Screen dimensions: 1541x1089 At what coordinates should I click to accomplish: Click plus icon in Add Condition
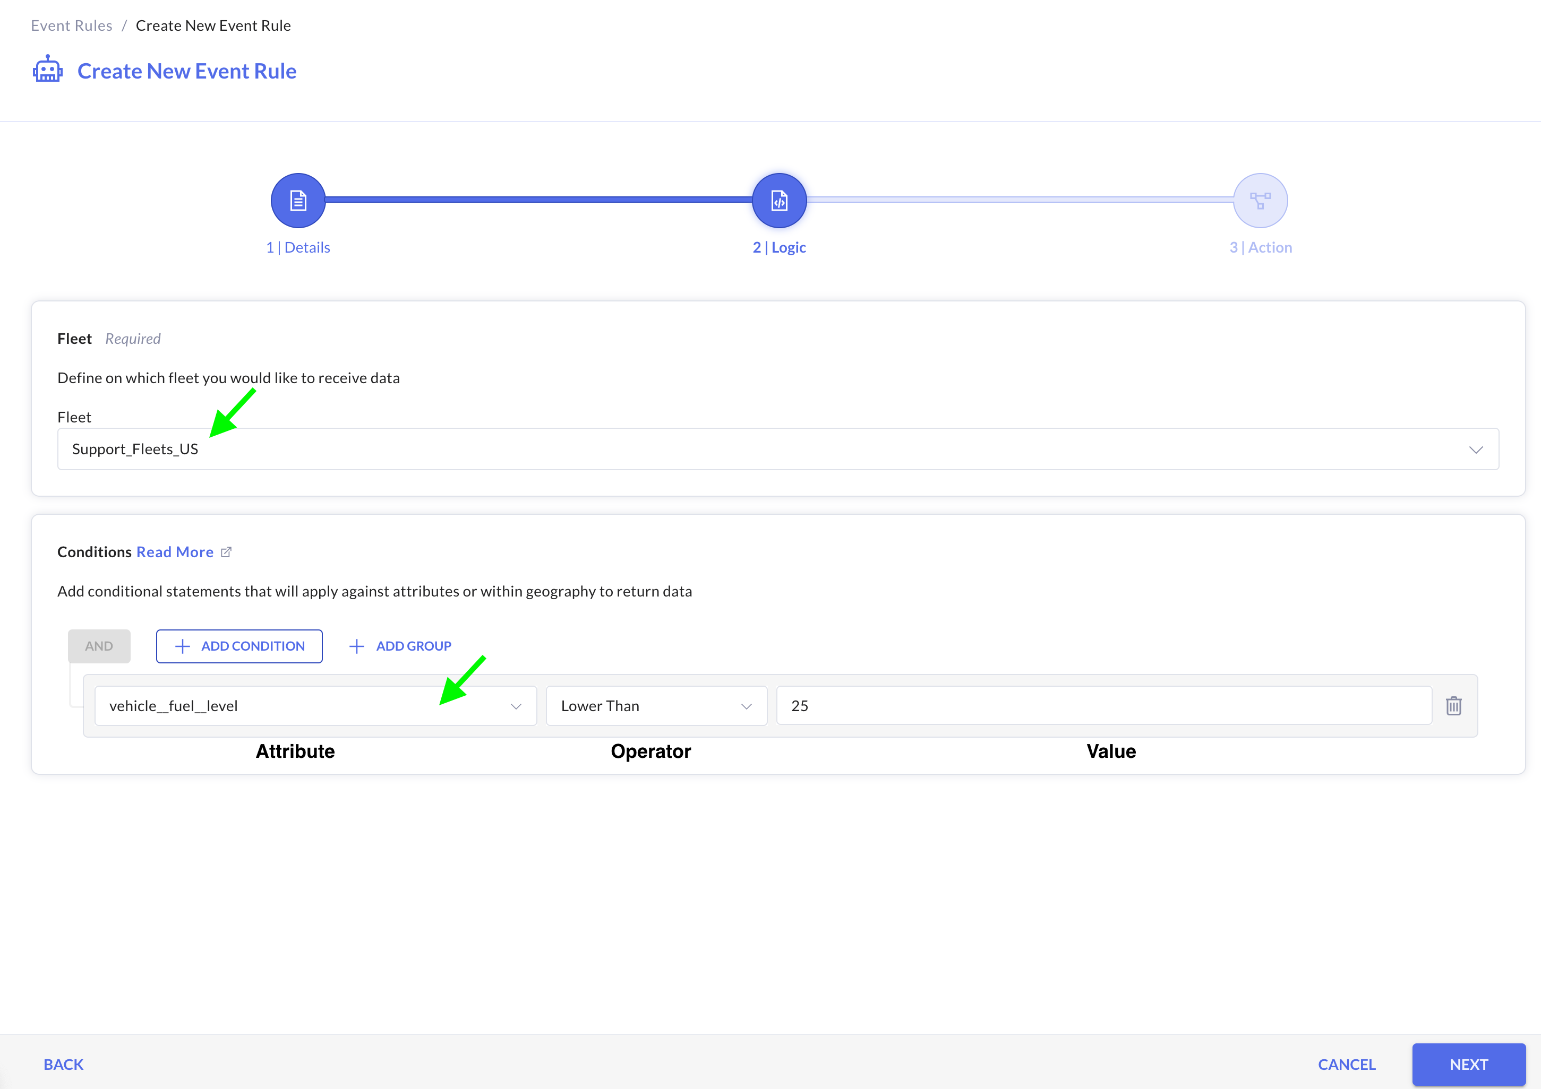point(183,646)
